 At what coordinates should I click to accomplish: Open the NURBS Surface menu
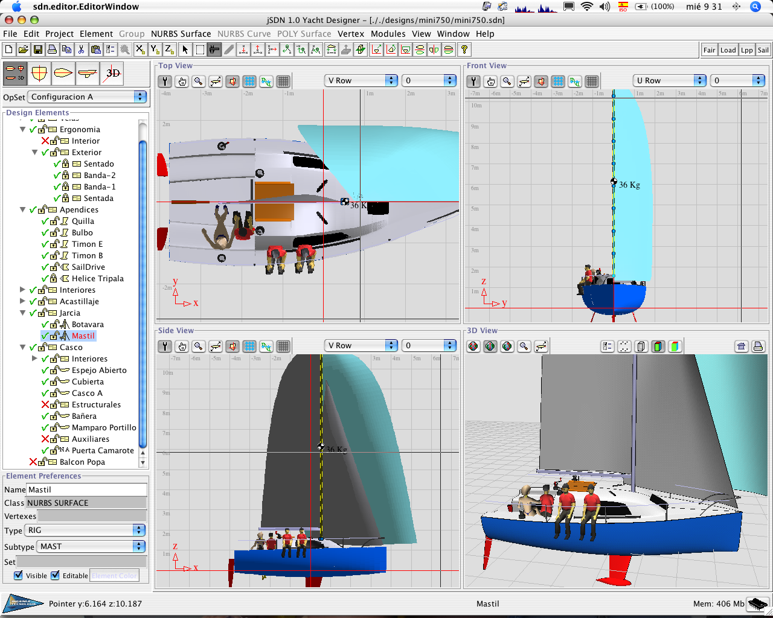click(x=181, y=34)
